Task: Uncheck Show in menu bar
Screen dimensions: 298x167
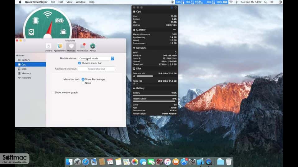Action: tap(80, 63)
